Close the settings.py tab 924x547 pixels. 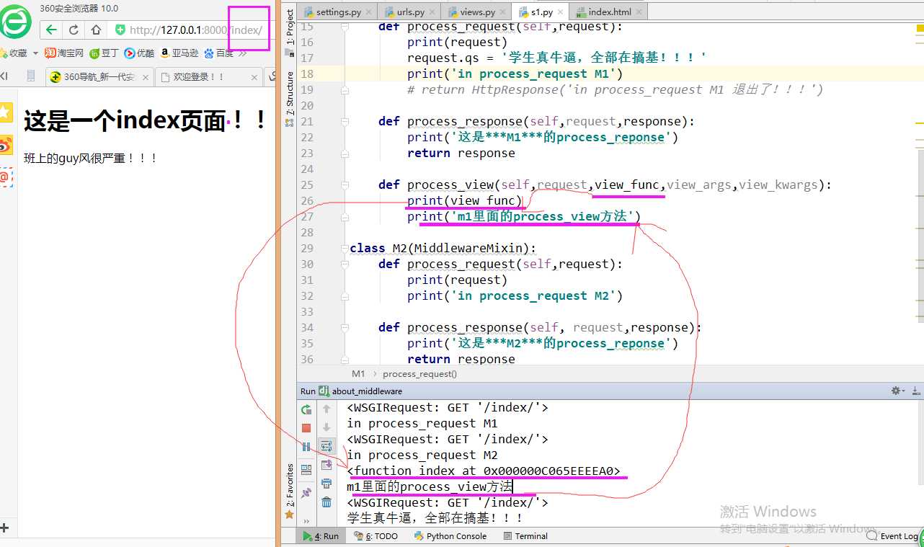[368, 12]
